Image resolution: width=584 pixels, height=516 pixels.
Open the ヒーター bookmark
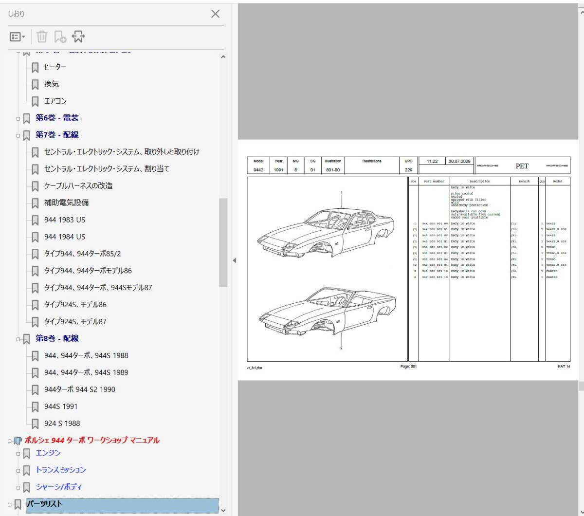coord(55,67)
